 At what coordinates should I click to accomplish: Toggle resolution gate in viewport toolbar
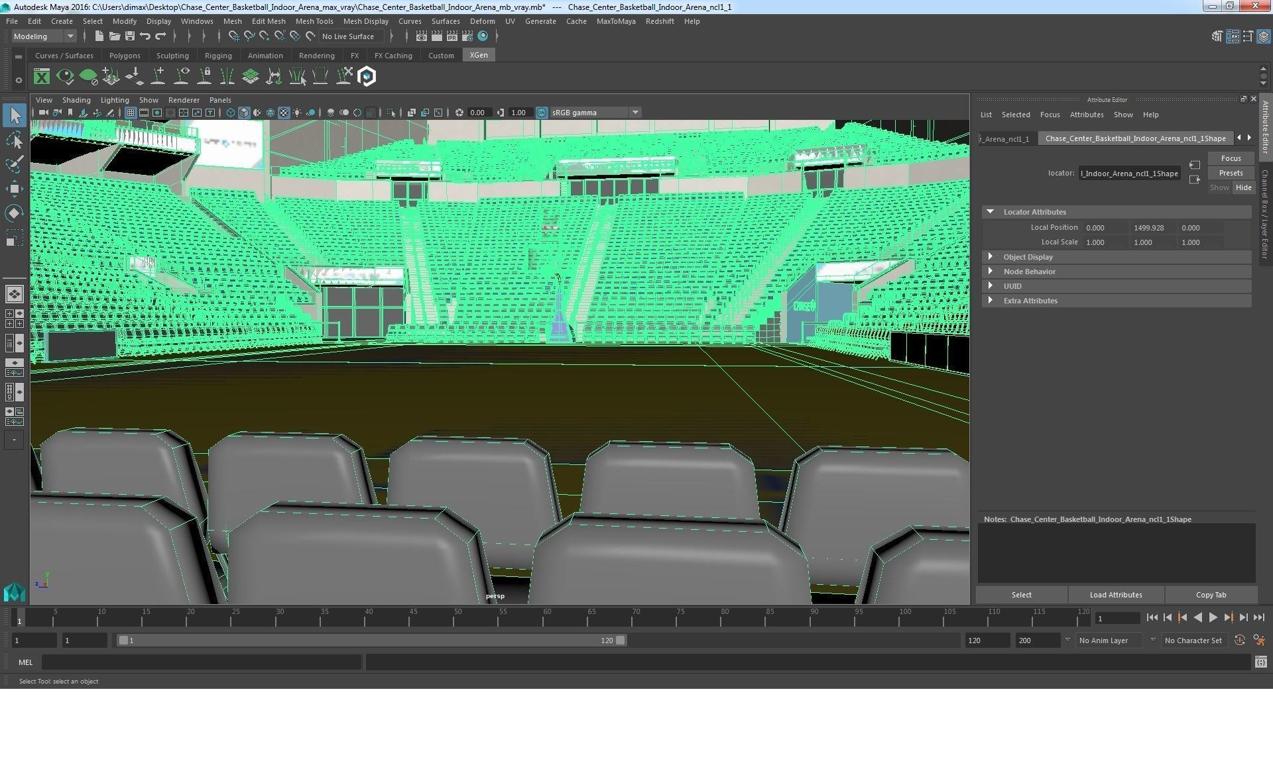[157, 113]
